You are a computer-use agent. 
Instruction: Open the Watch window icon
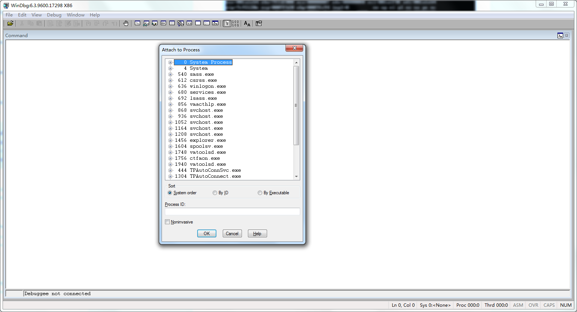(x=146, y=23)
